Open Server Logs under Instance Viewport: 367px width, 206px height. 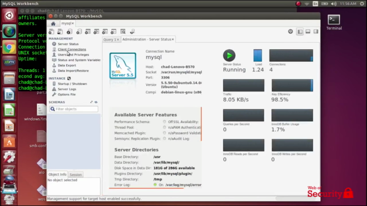(67, 89)
